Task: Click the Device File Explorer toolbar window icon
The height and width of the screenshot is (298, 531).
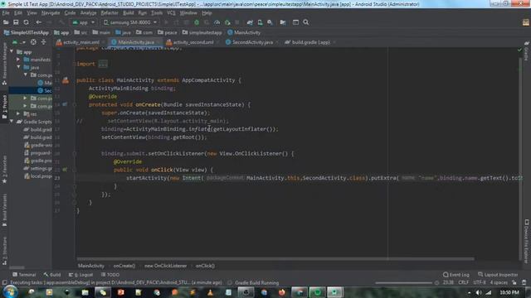Action: pos(295,22)
